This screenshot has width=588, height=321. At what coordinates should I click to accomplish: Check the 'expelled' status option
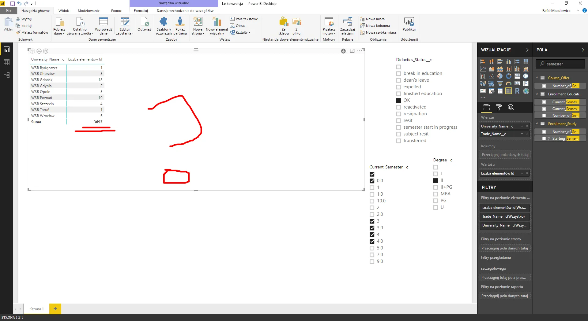pos(398,87)
